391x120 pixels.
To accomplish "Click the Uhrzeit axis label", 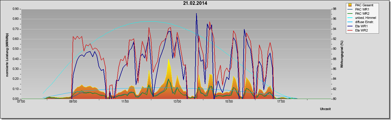I will pyautogui.click(x=325, y=109).
